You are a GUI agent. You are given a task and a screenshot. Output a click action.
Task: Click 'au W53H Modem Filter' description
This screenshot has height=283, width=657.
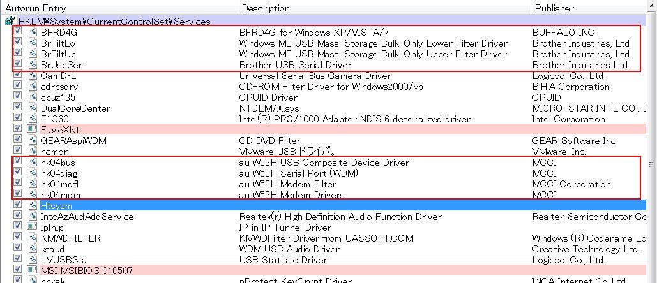[x=288, y=184]
